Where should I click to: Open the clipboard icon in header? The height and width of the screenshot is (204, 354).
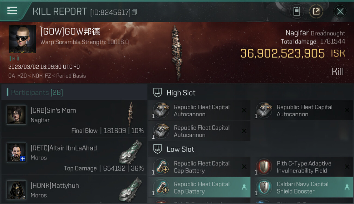click(297, 11)
